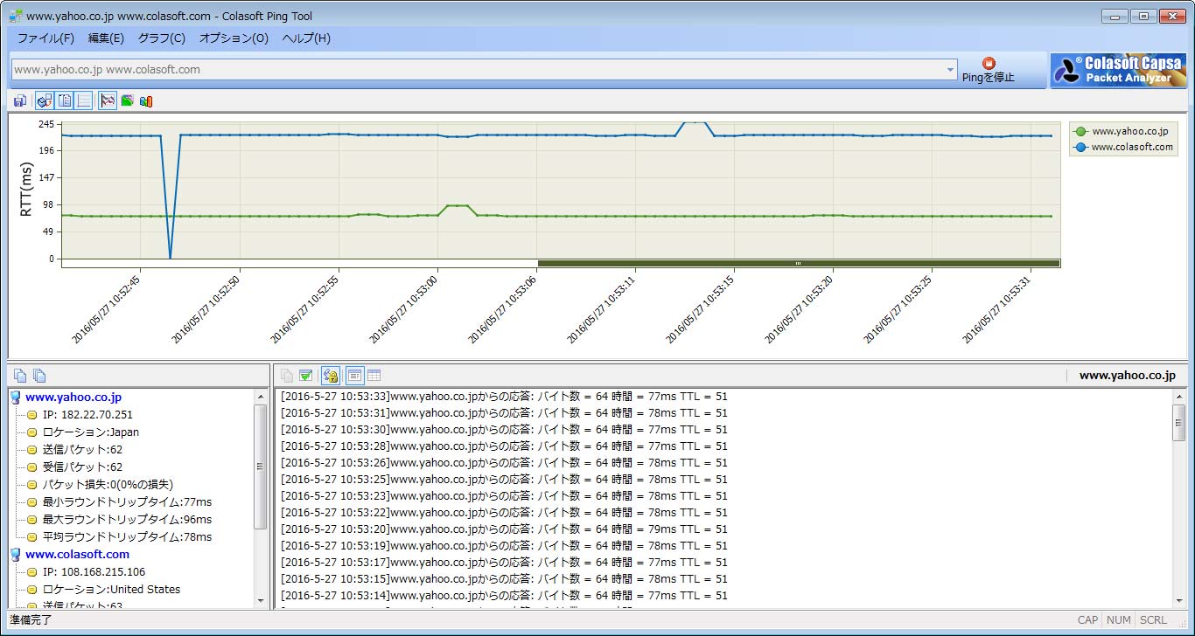1195x636 pixels.
Task: Click the Pingを停止 button
Action: coord(989,70)
